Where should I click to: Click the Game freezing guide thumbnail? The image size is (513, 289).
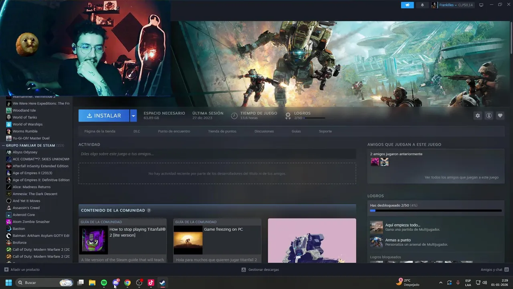[188, 240]
